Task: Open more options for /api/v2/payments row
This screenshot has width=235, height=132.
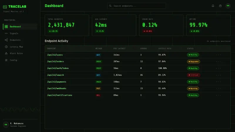Action: point(218,82)
